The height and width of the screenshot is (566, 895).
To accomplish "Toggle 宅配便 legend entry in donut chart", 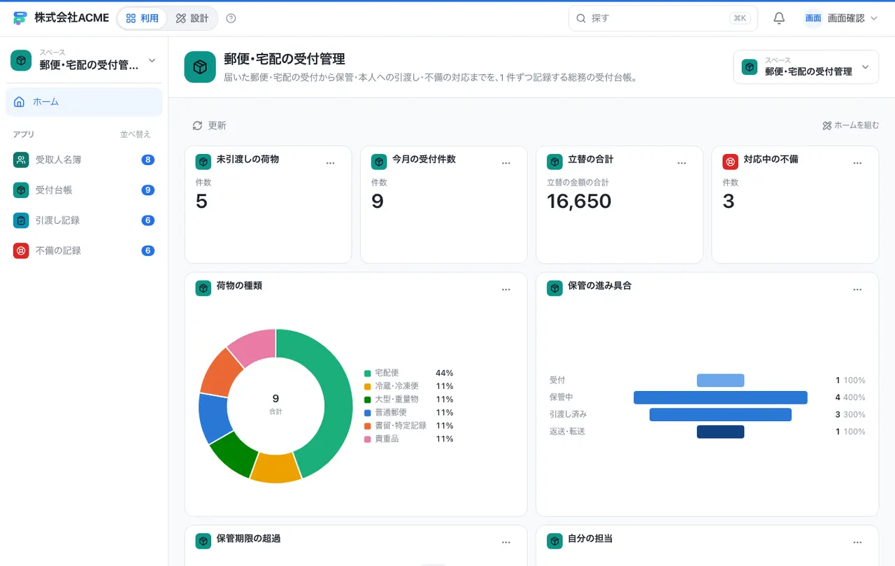I will coord(408,373).
